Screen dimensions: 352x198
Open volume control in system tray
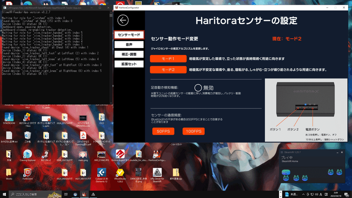coord(316,194)
